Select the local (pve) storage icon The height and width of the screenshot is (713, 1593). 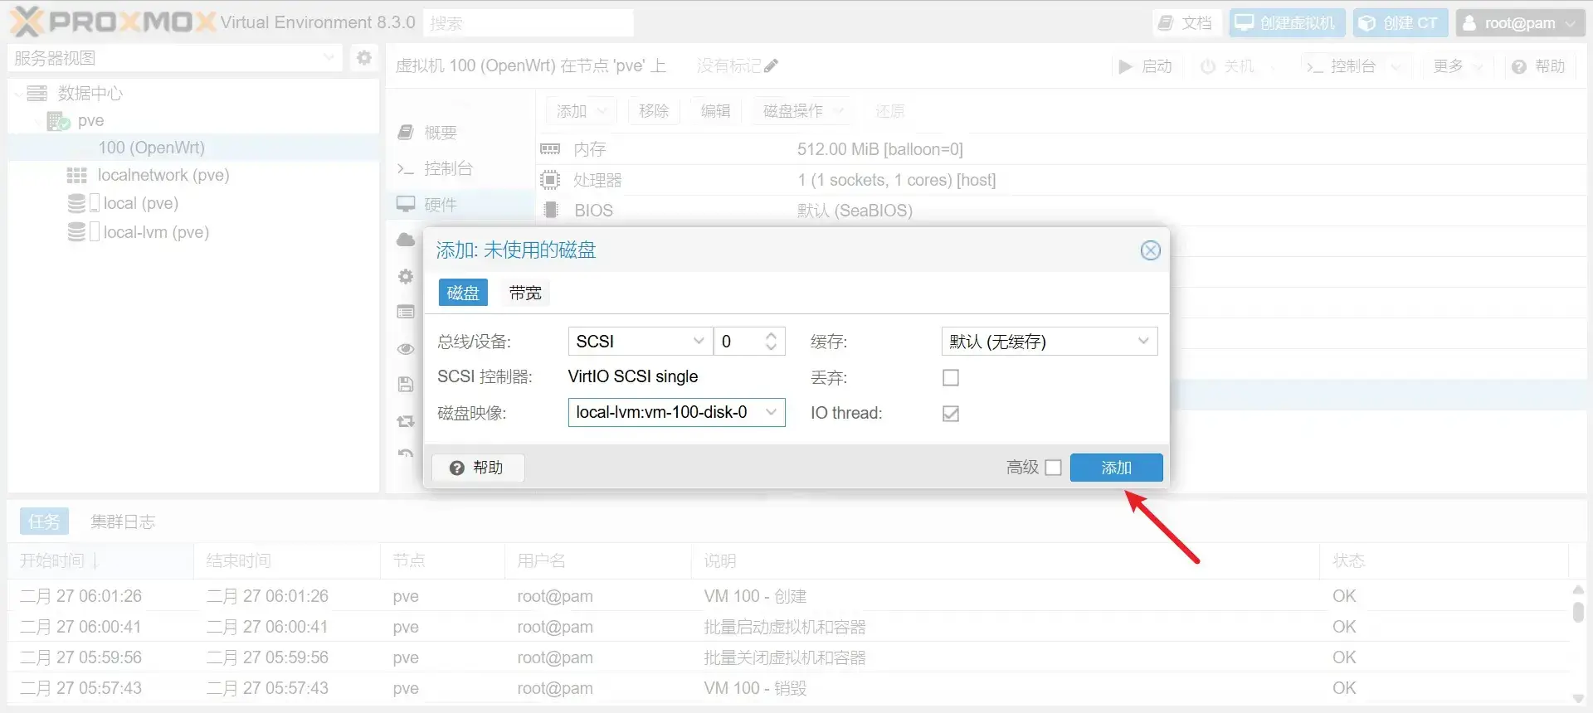click(77, 203)
